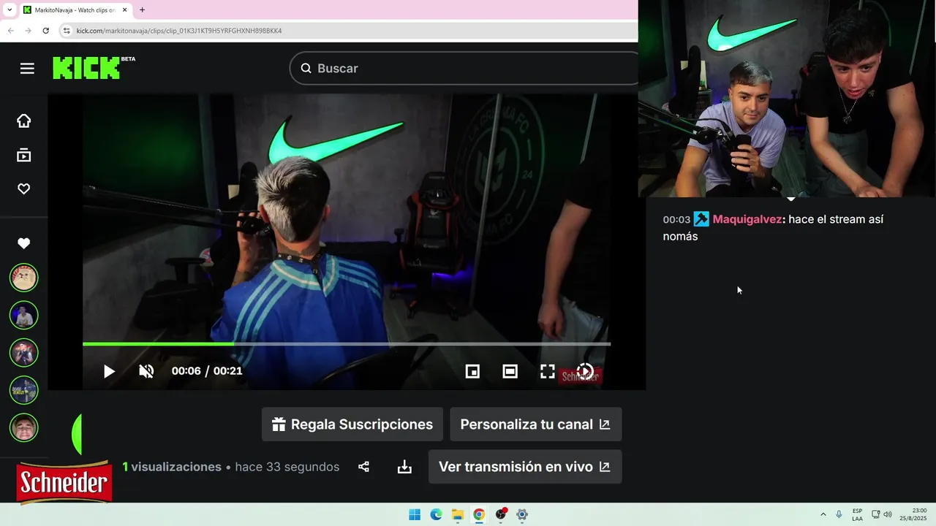Open the Browse sidebar icon
Image resolution: width=936 pixels, height=526 pixels.
[24, 155]
